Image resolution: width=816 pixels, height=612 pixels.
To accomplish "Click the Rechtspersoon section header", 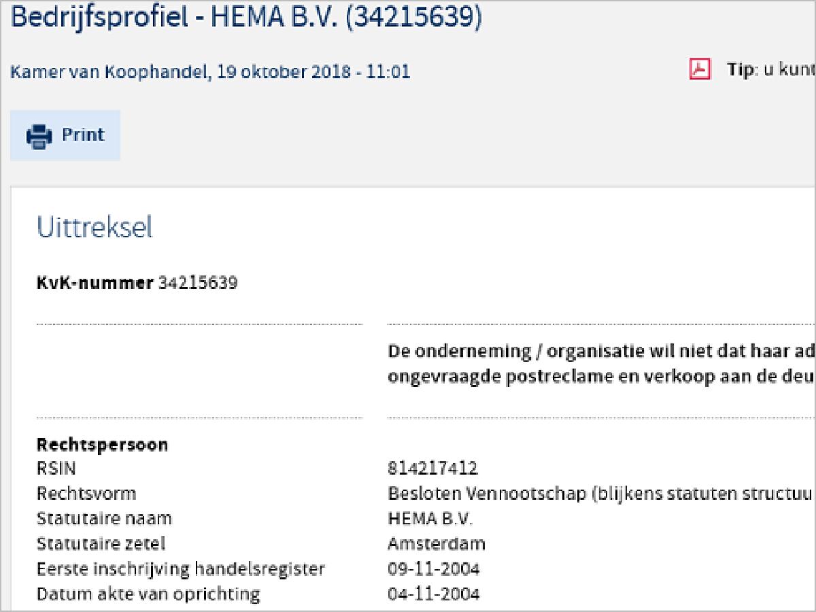I will (x=102, y=444).
